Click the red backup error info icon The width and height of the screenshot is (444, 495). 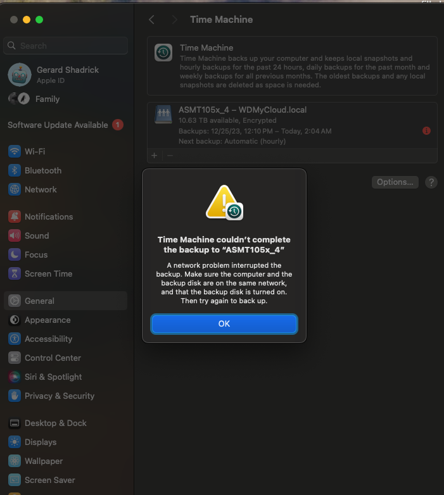tap(426, 130)
